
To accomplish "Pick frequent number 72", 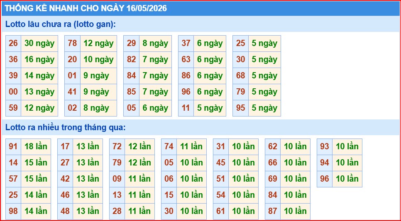I will (x=117, y=147).
